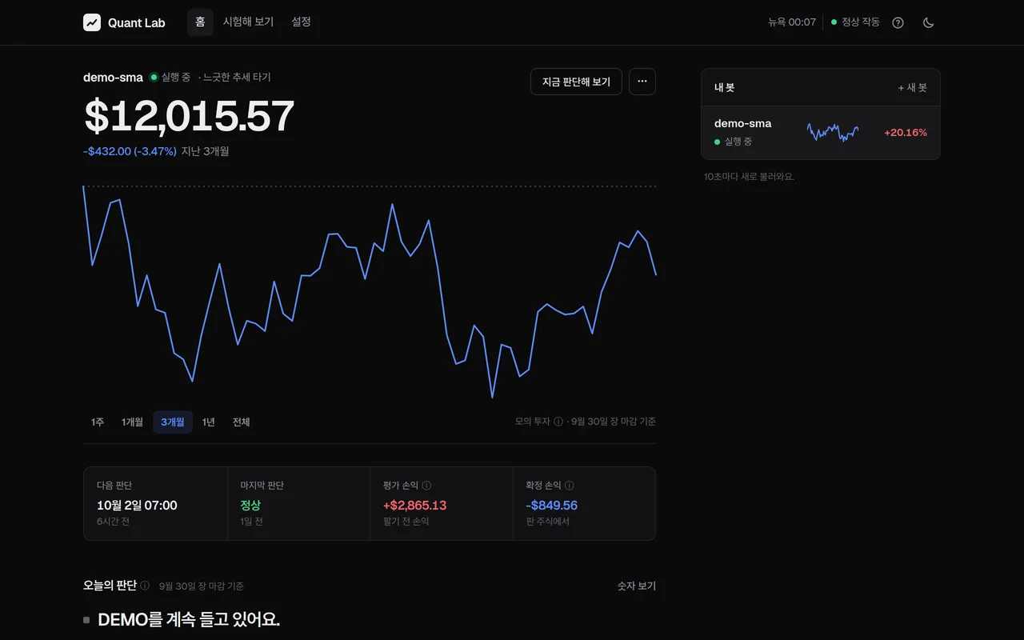Viewport: 1024px width, 640px height.
Task: Select the 1개월 time range
Action: pos(133,422)
